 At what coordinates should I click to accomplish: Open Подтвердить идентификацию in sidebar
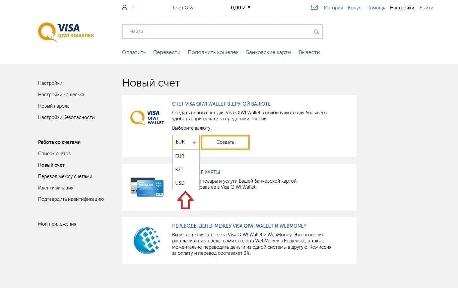[71, 199]
